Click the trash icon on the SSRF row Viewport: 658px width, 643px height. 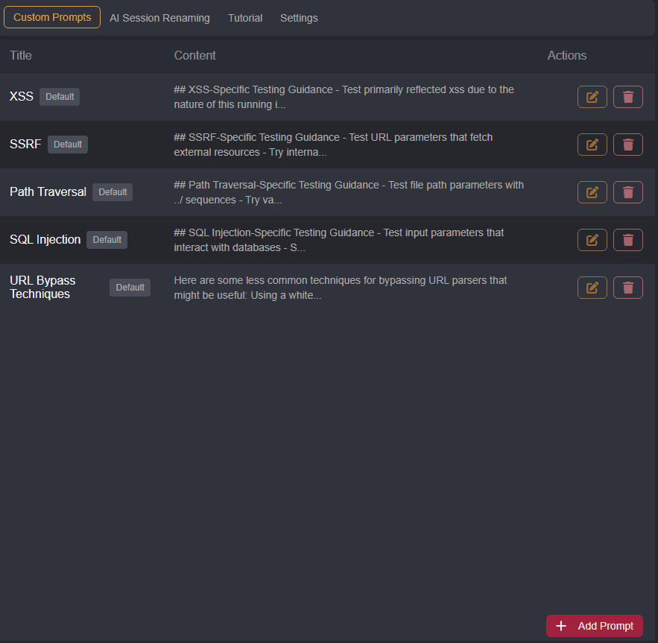tap(627, 144)
